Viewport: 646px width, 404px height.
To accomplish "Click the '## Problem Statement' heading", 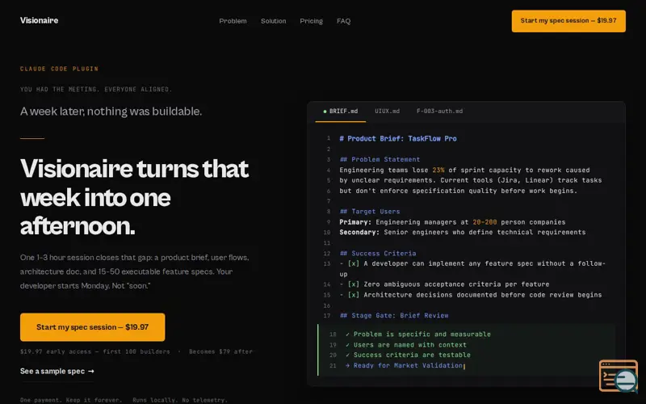I will click(380, 159).
